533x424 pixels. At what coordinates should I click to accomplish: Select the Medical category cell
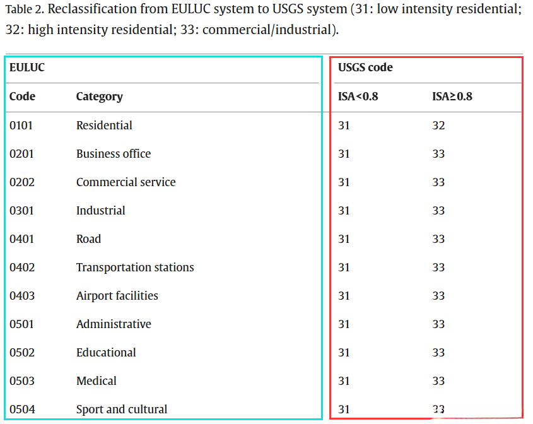(96, 381)
